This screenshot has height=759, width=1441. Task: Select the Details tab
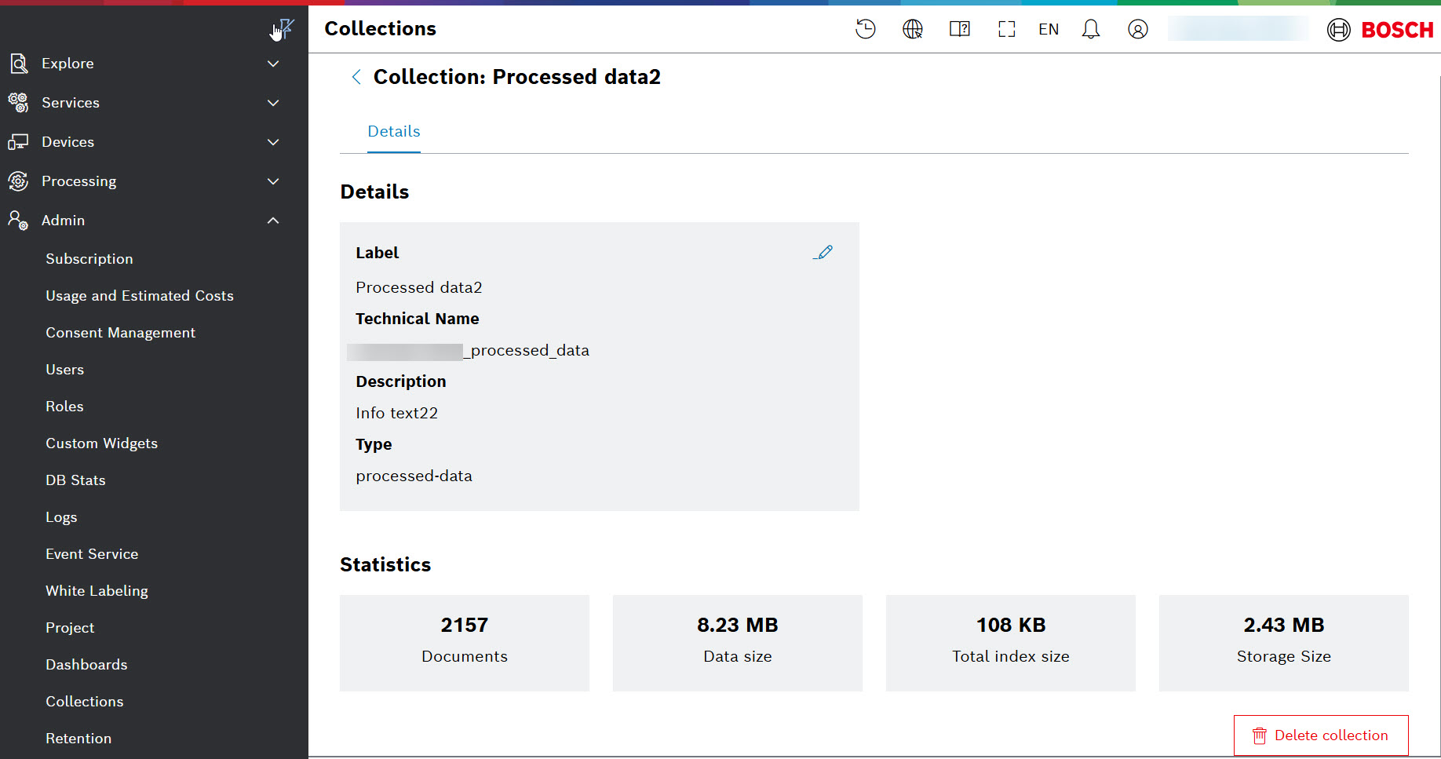[x=393, y=131]
